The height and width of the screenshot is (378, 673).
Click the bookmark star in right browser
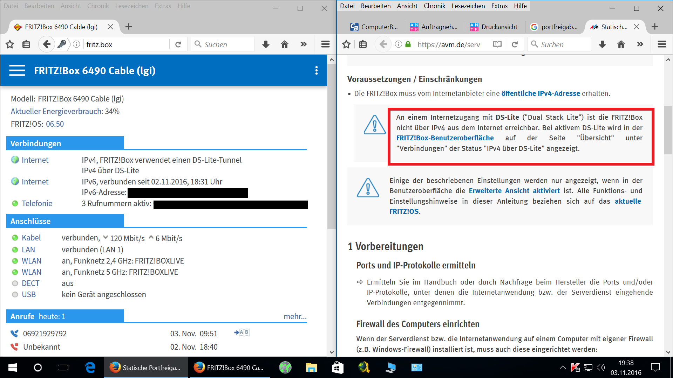pyautogui.click(x=346, y=44)
